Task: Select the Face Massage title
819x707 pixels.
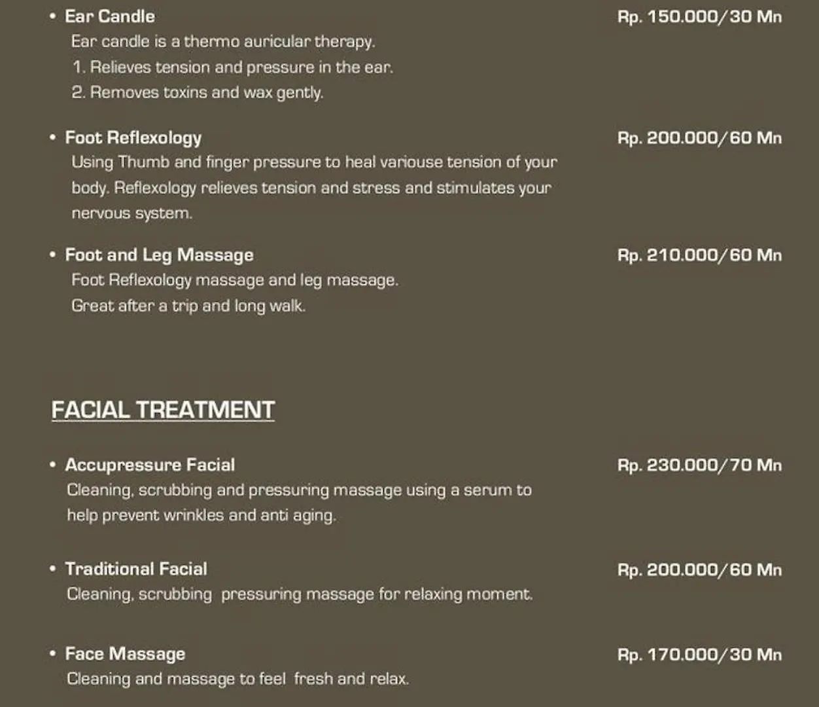Action: tap(125, 654)
